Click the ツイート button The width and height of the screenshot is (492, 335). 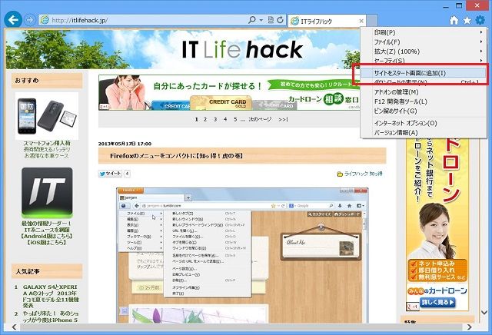tap(110, 173)
